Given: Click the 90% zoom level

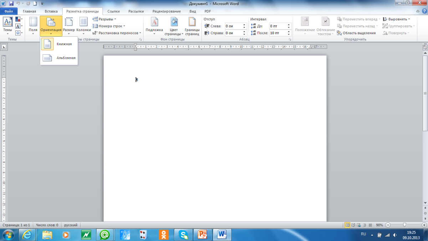Looking at the screenshot, I should pyautogui.click(x=379, y=225).
